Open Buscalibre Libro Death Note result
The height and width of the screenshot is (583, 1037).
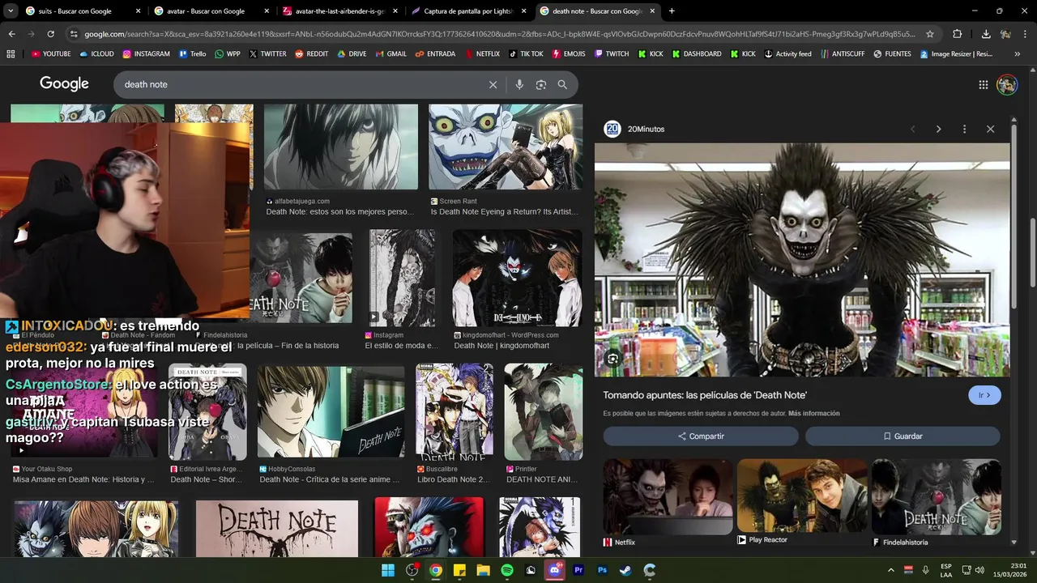point(454,411)
